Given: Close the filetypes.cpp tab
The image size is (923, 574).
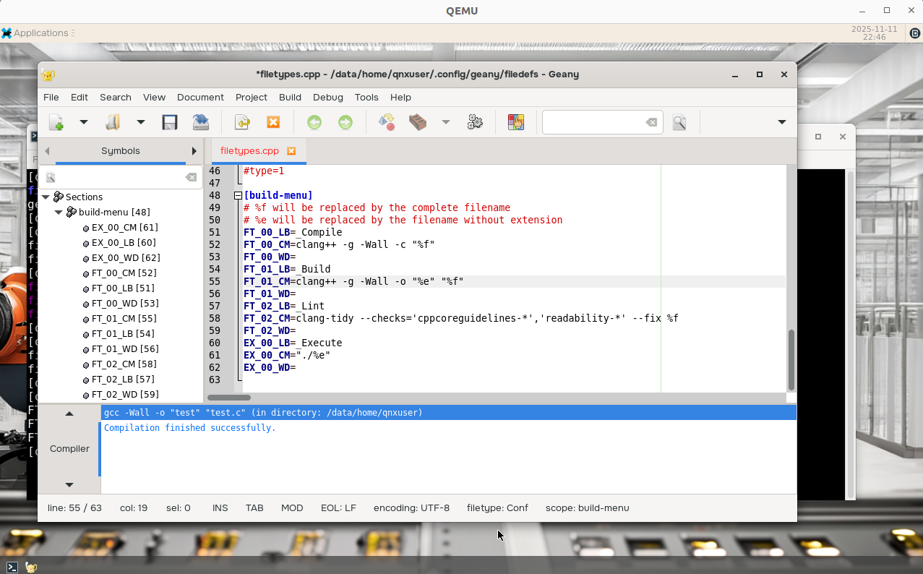Looking at the screenshot, I should click(291, 151).
